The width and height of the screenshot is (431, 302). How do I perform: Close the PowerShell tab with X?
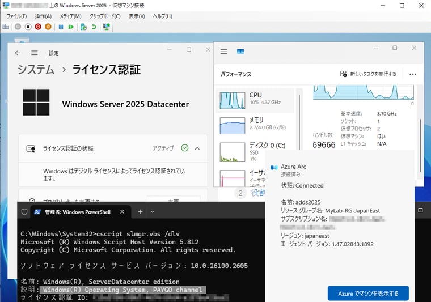tap(122, 212)
